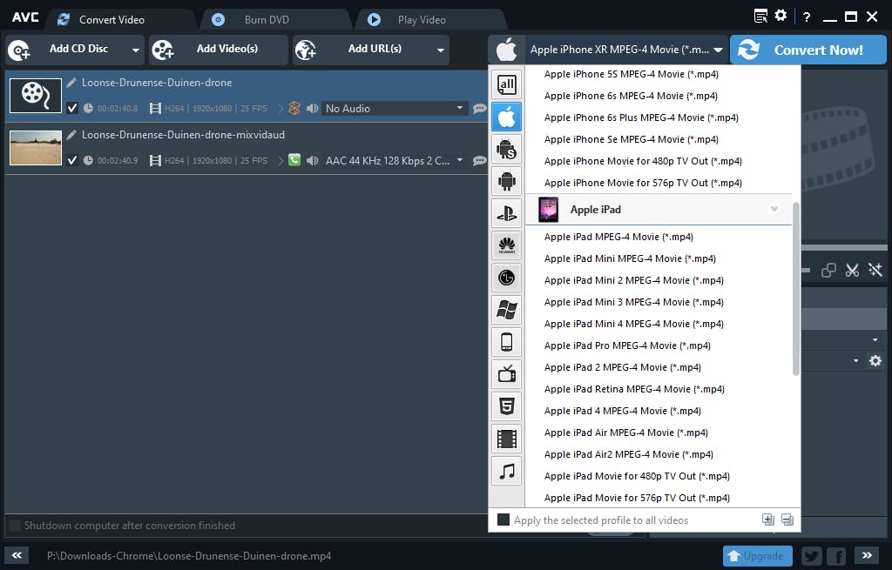Click the Facebook share icon
The height and width of the screenshot is (570, 892).
[836, 556]
